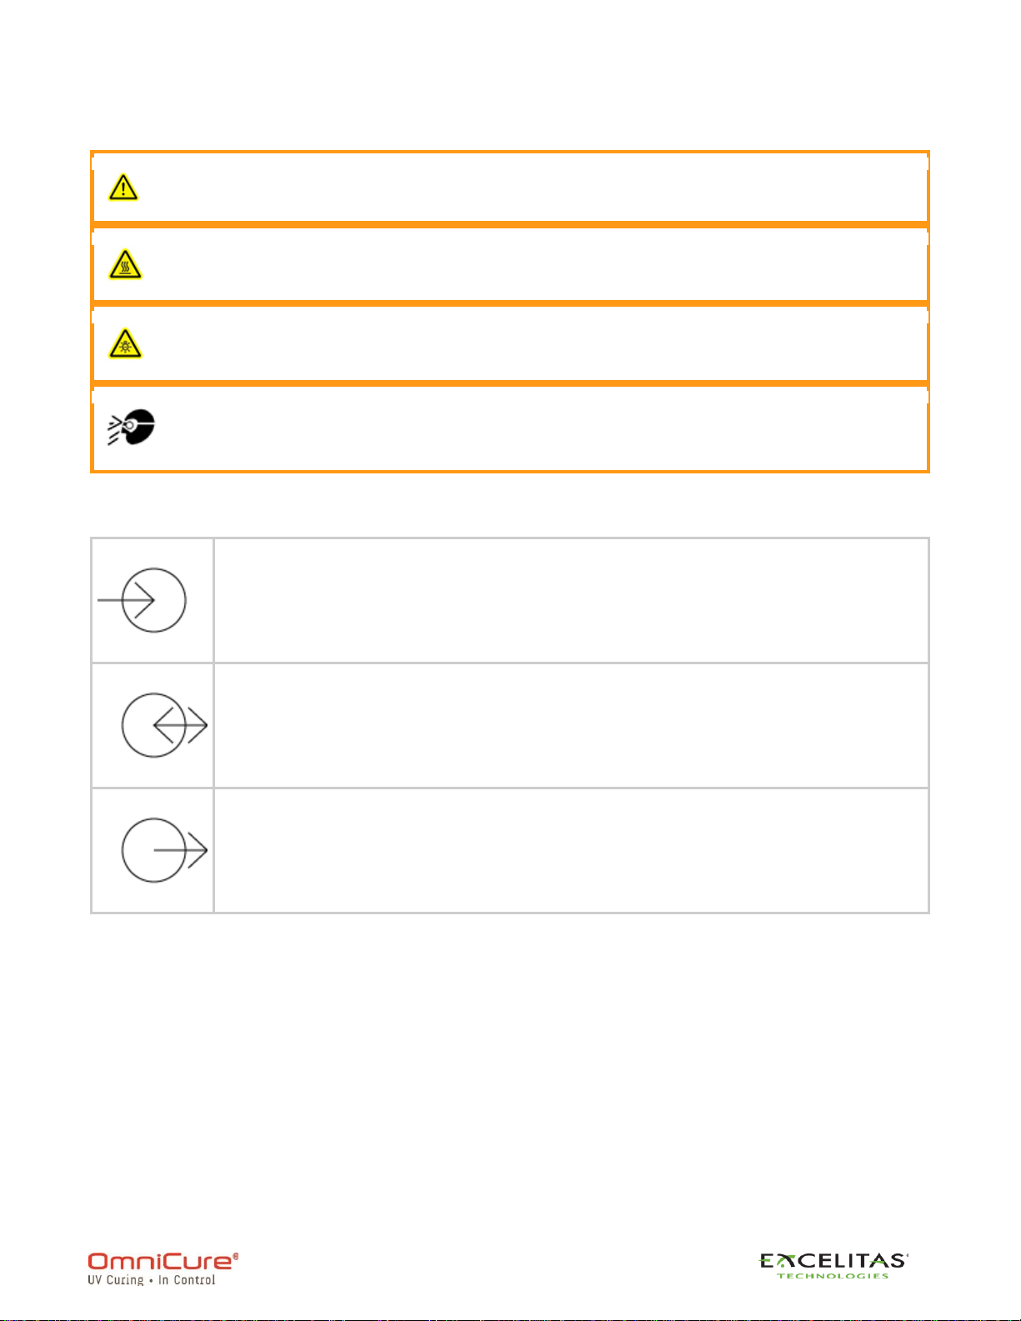Click the registered trademark mark on OmniCure
The width and height of the screenshot is (1021, 1321).
click(x=235, y=1255)
